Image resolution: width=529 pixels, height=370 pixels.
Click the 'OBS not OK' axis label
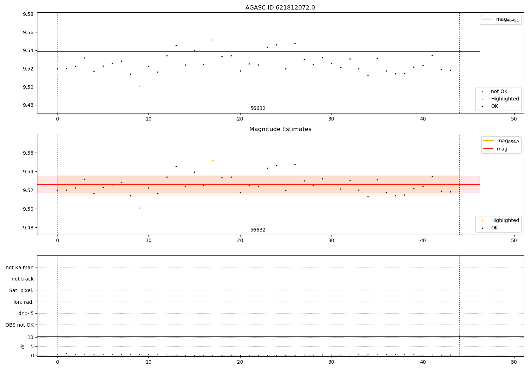pos(19,325)
